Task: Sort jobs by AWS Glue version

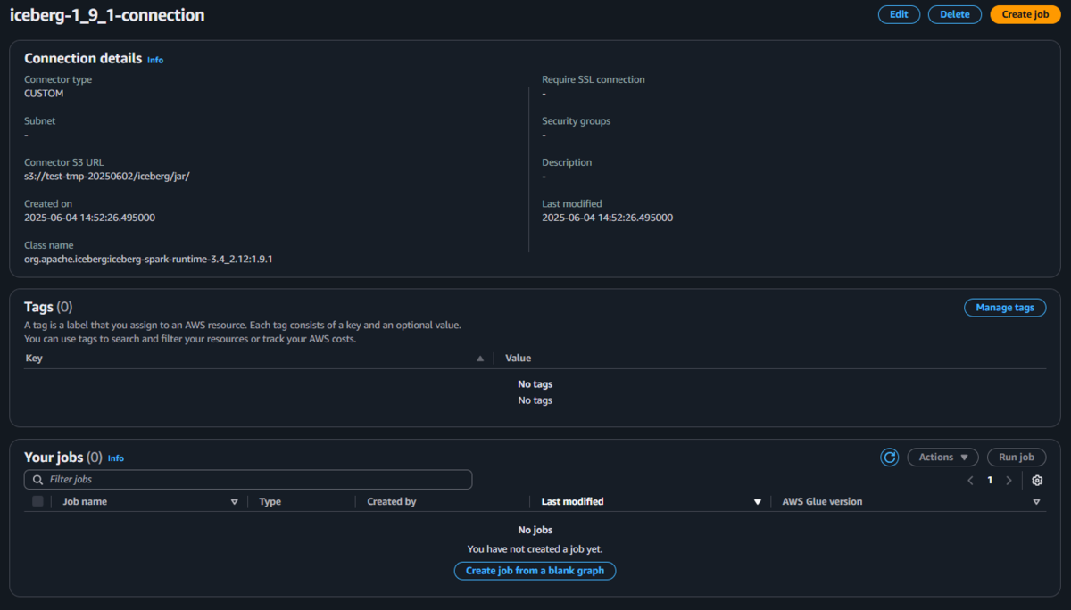Action: (x=1036, y=502)
